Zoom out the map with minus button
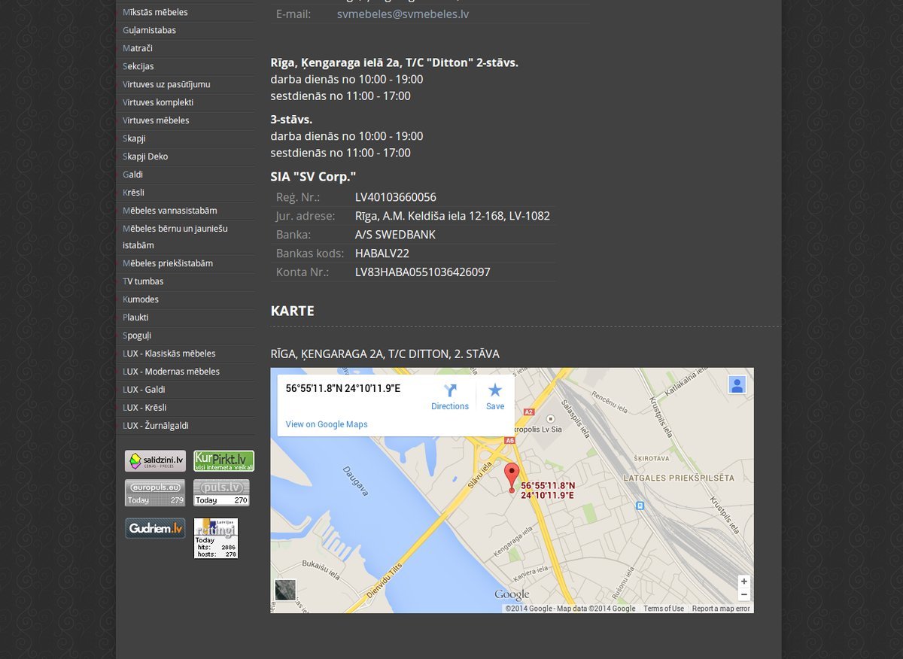This screenshot has width=903, height=659. pos(743,594)
